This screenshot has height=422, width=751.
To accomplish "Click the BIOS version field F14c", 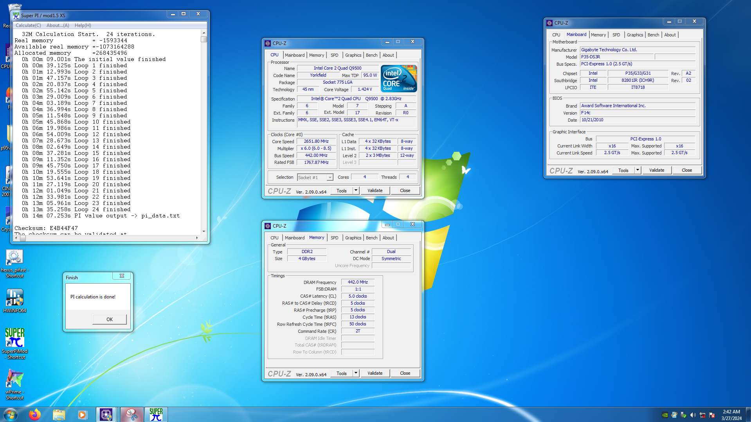I will 638,113.
